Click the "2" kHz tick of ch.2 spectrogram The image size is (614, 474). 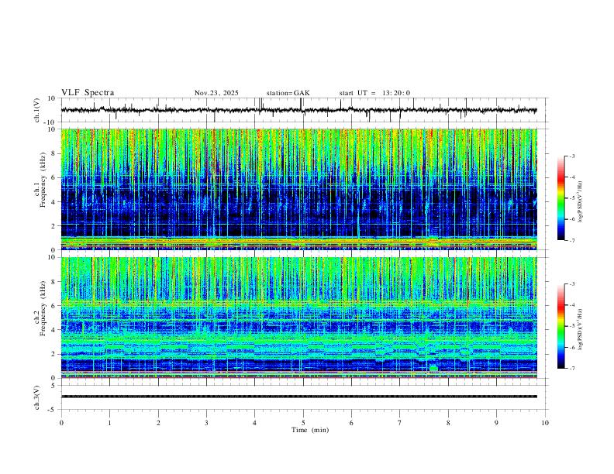(x=53, y=354)
